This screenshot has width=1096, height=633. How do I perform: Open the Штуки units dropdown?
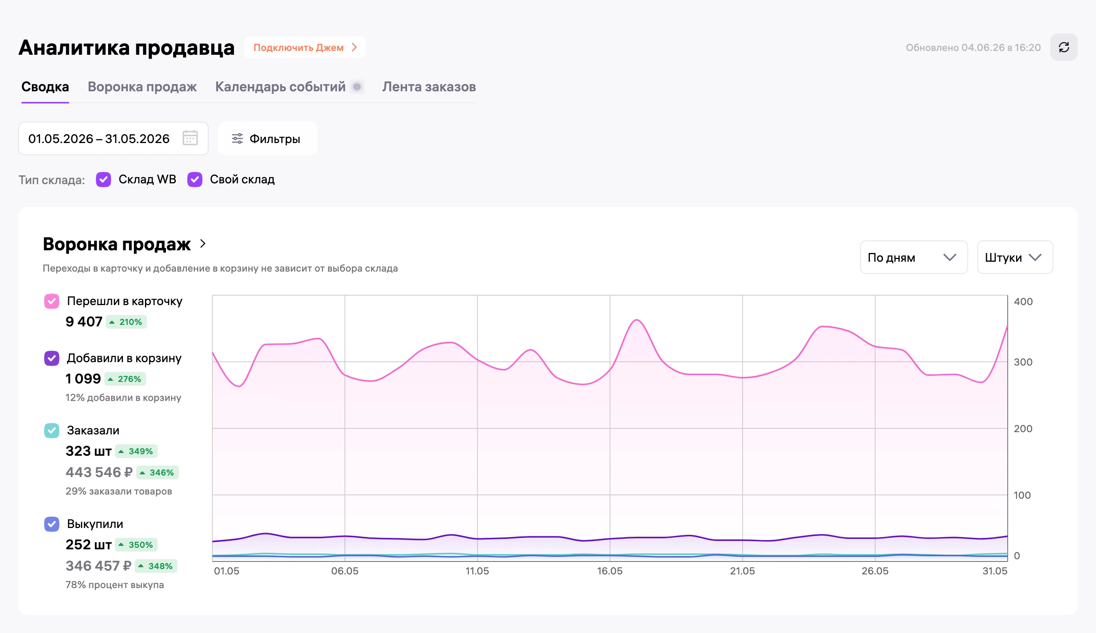click(1015, 258)
